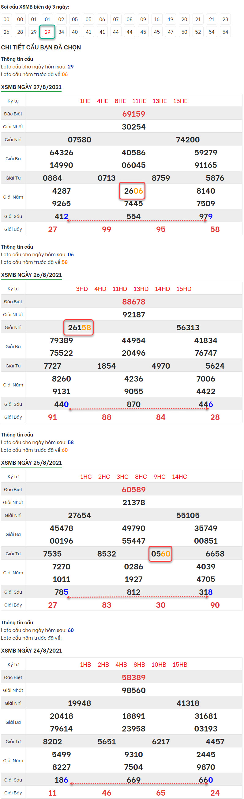Pick the number 50 button
Screen dimensions: 244x799
pyautogui.click(x=184, y=32)
